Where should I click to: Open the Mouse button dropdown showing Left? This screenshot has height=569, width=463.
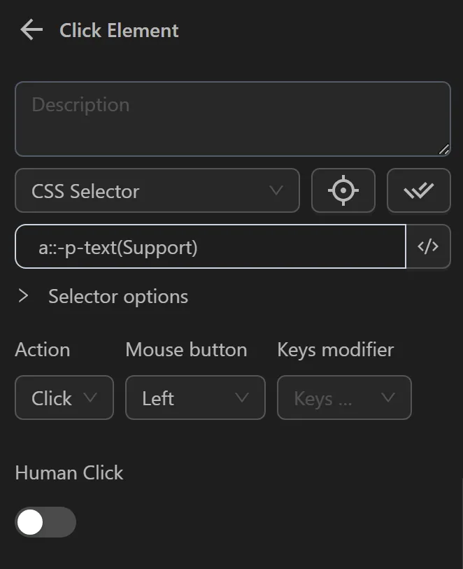[x=194, y=398]
